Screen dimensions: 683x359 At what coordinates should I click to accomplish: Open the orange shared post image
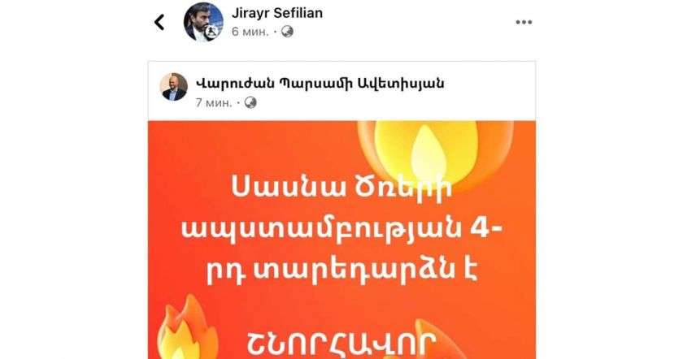click(342, 240)
